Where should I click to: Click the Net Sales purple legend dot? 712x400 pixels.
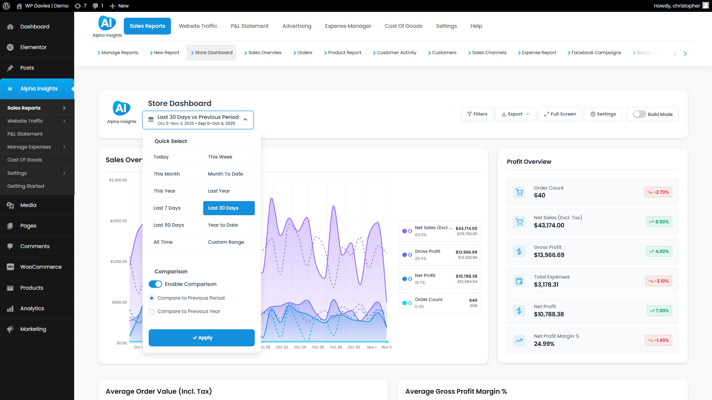[405, 231]
